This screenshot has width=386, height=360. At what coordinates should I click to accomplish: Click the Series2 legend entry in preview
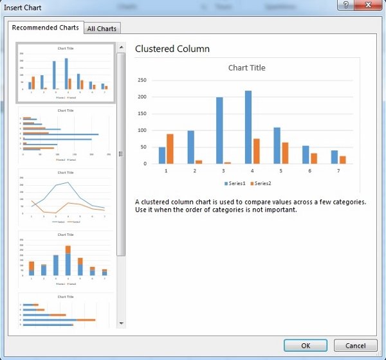[260, 184]
